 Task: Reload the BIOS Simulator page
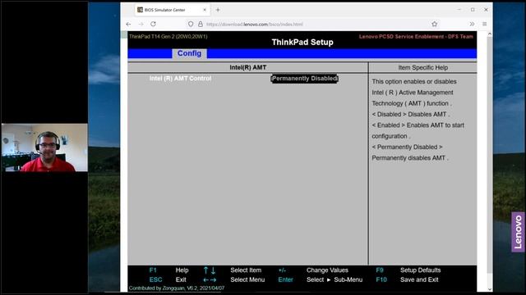[x=154, y=24]
